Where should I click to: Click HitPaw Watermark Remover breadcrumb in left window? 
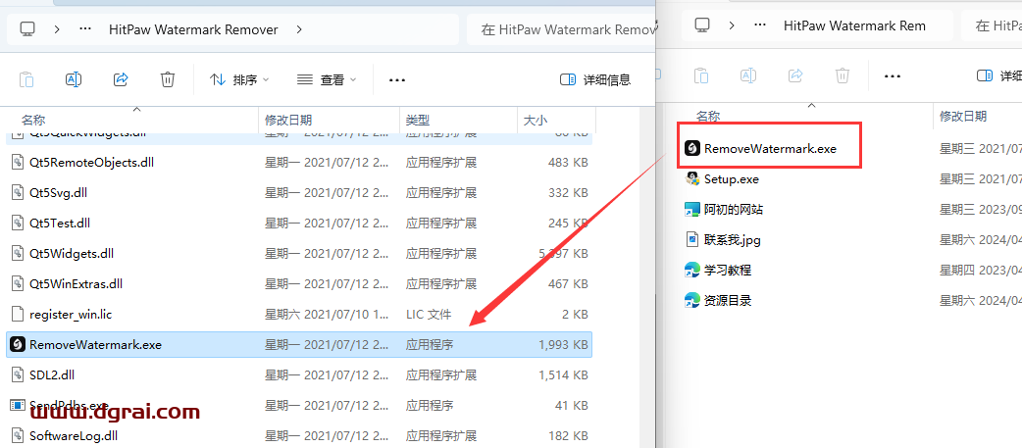point(193,29)
